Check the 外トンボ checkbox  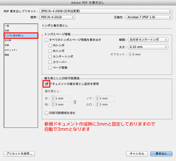pyautogui.click(x=50, y=51)
